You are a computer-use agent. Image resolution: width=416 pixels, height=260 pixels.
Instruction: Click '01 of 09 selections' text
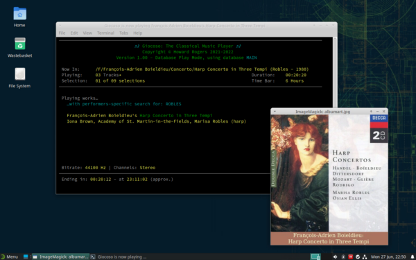click(x=120, y=81)
